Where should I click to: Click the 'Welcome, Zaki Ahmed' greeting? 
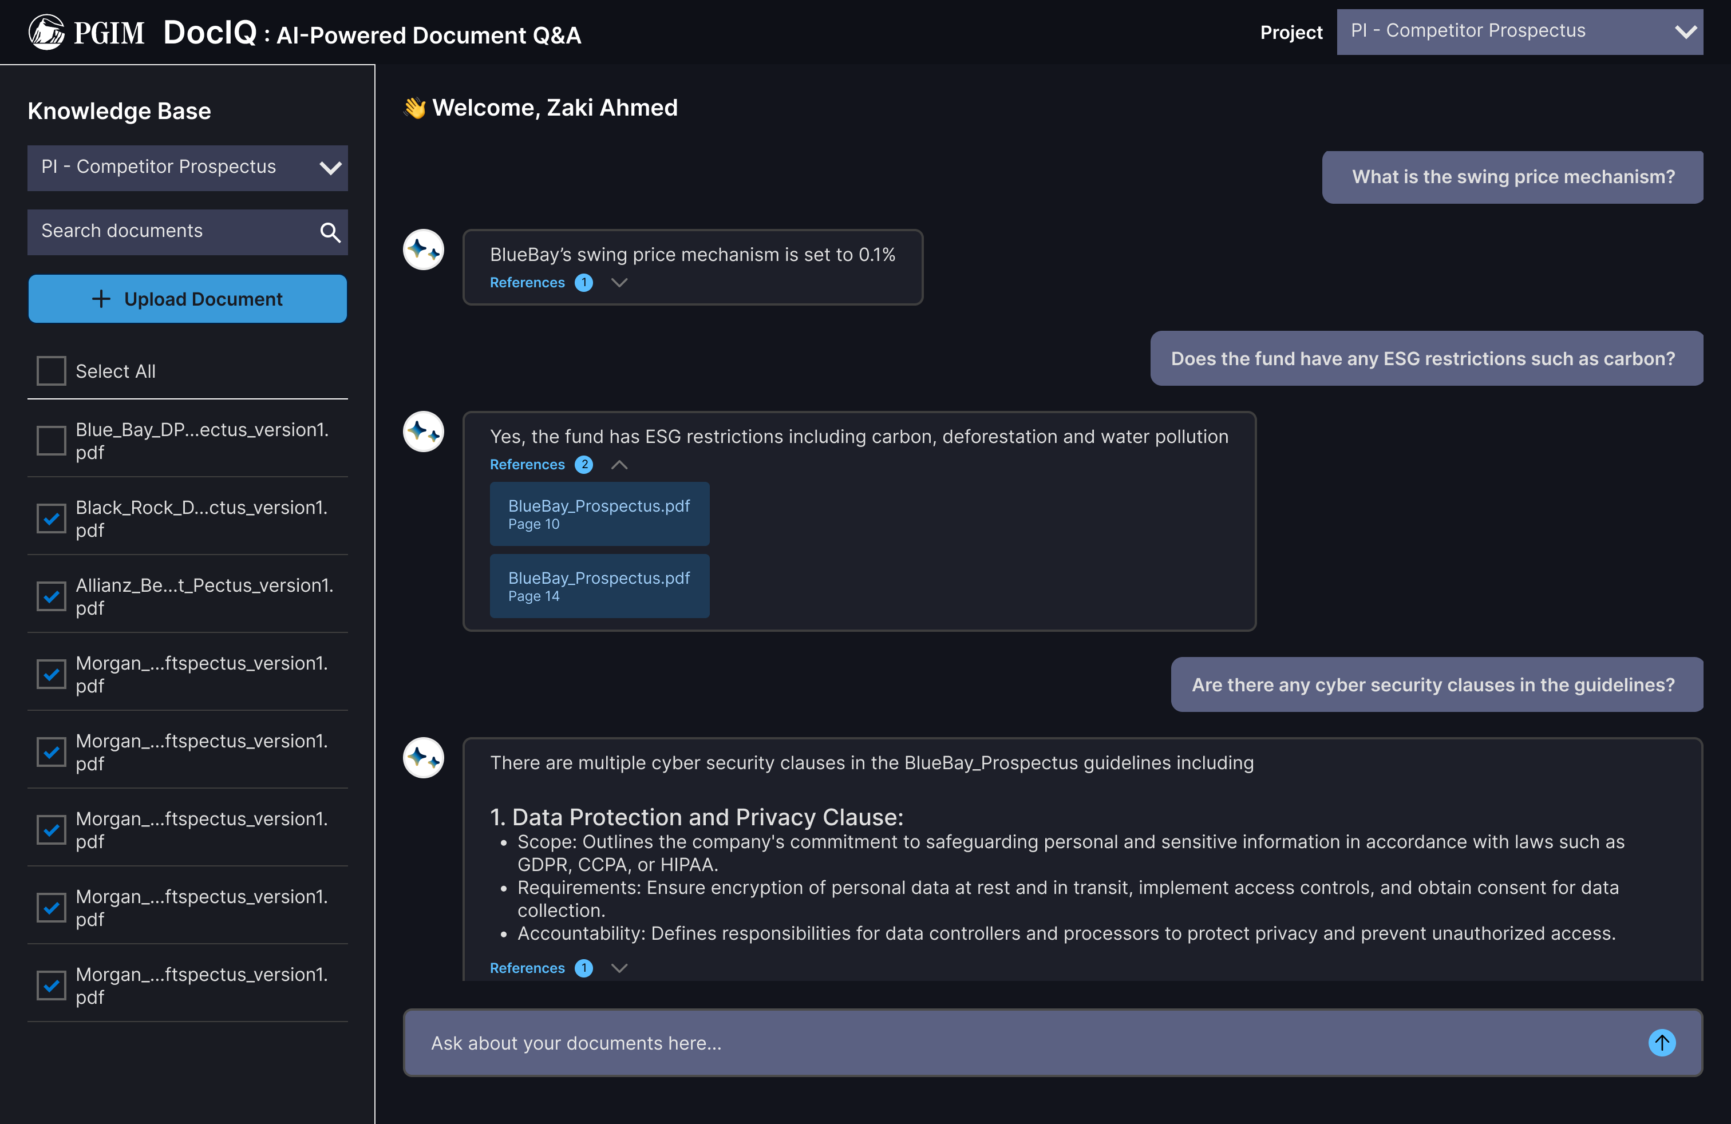pos(555,108)
